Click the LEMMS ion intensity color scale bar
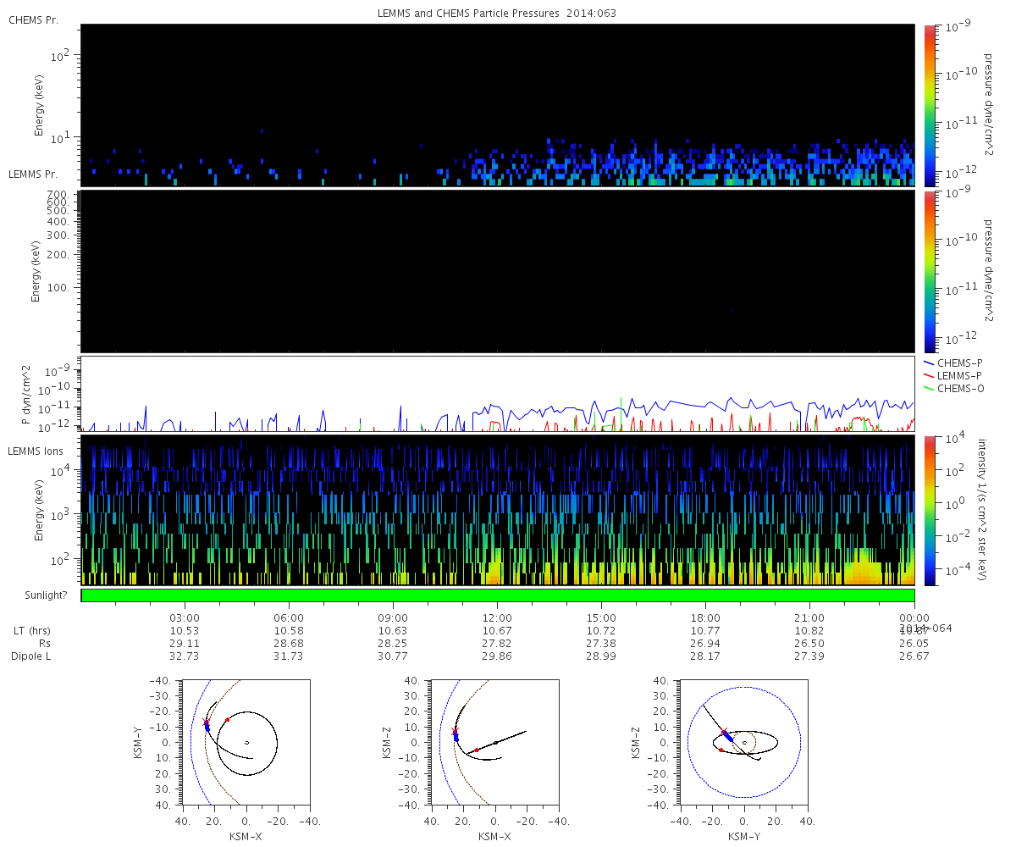This screenshot has height=847, width=1016. (930, 510)
